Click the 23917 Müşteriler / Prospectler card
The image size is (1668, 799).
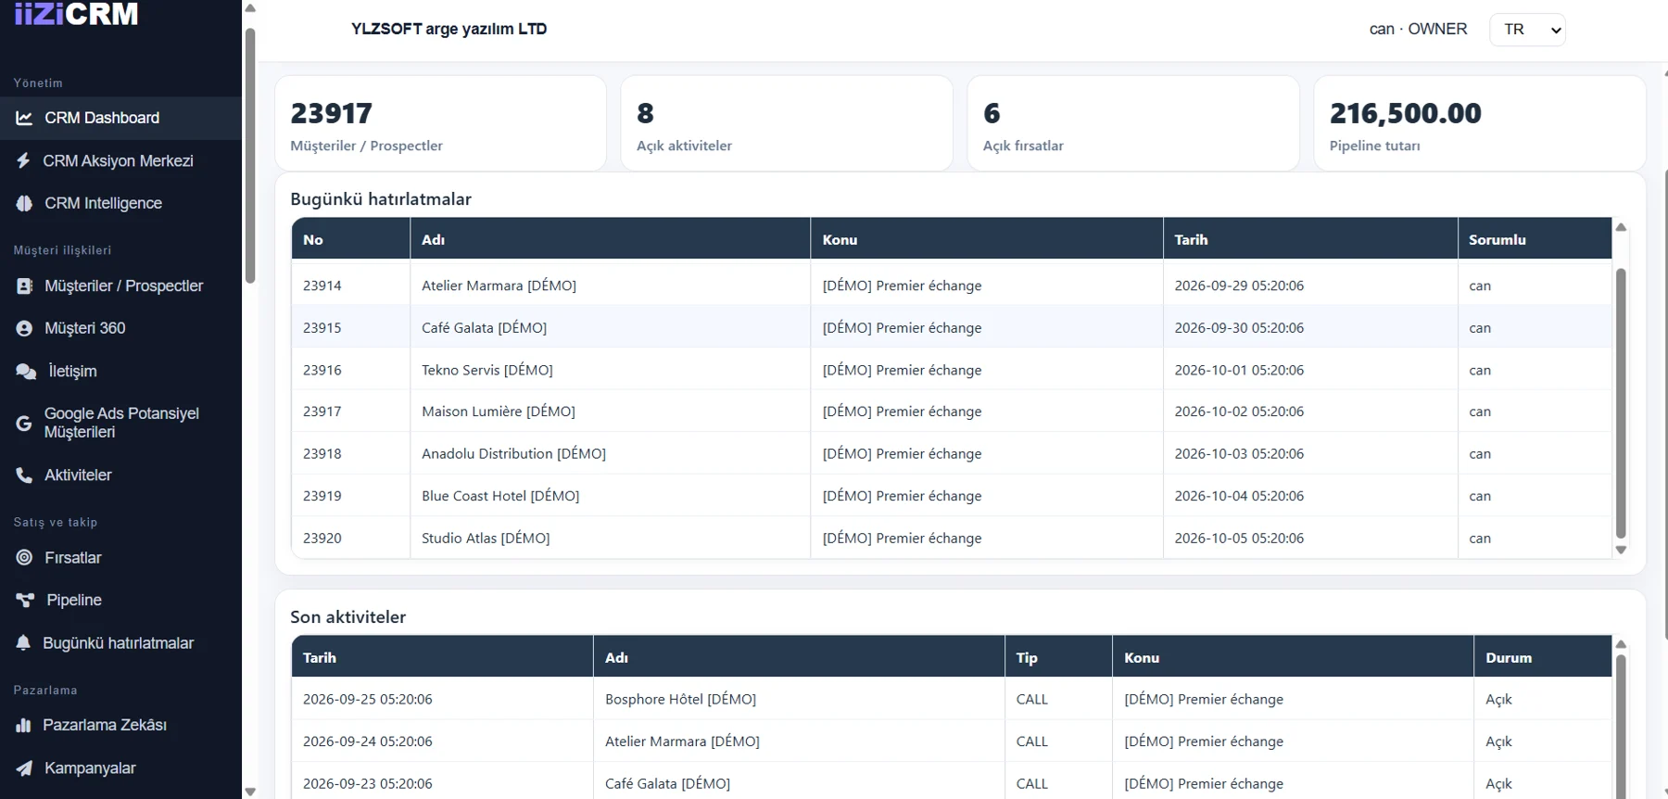click(x=441, y=123)
